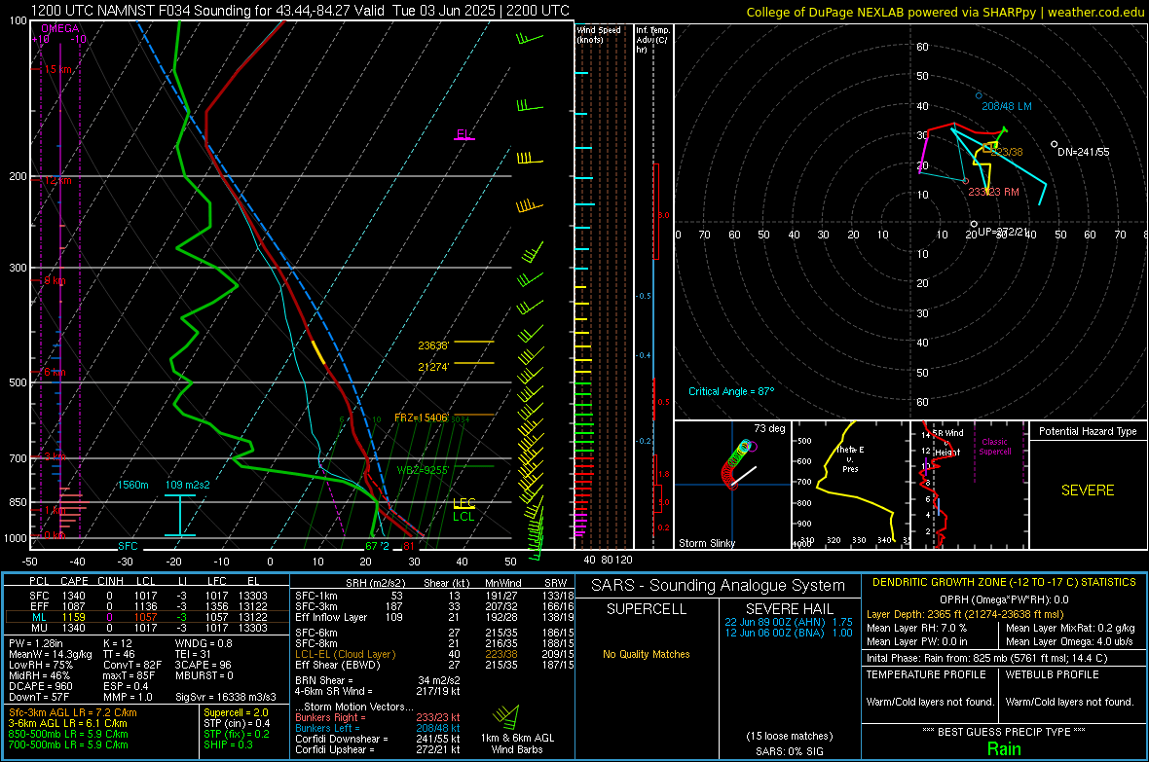This screenshot has width=1149, height=762.
Task: Select the 12 Jun 06 00Z (BNA) hail analogue
Action: click(x=789, y=633)
